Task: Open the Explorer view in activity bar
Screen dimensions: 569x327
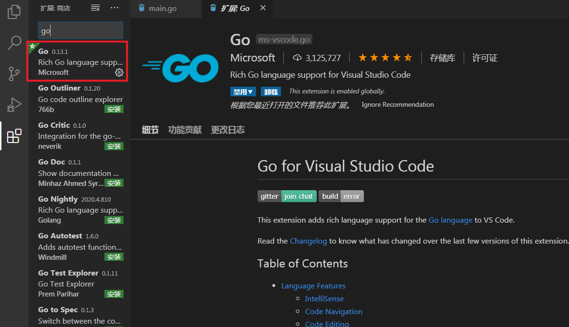Action: point(14,12)
